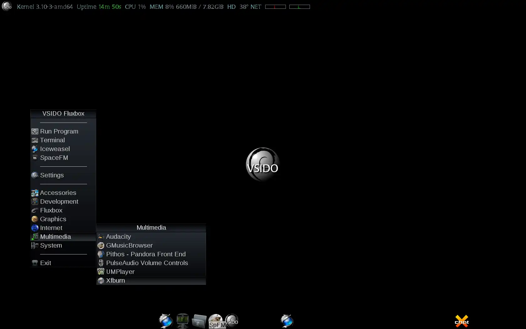Select Exit in the Fluxbox menu
The width and height of the screenshot is (526, 329).
coord(63,263)
